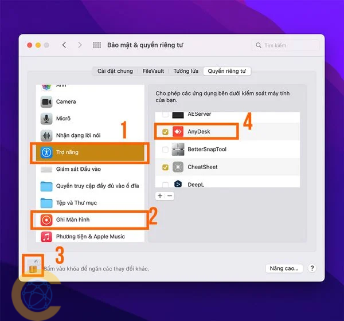344x321 pixels.
Task: Click the Giám sát Đầu vào keyboard icon
Action: click(x=46, y=169)
